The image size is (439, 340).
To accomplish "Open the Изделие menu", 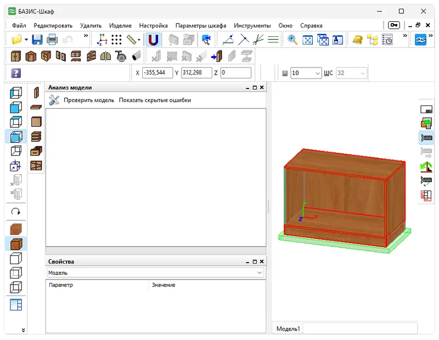I will (120, 25).
